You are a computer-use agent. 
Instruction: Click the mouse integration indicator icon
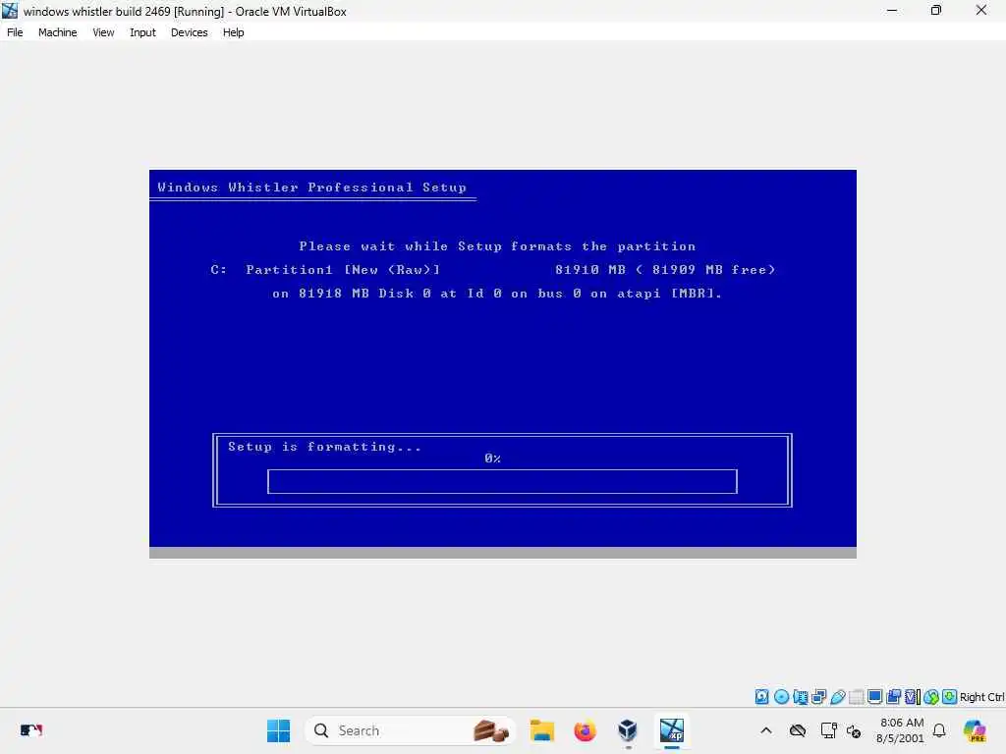click(x=931, y=697)
